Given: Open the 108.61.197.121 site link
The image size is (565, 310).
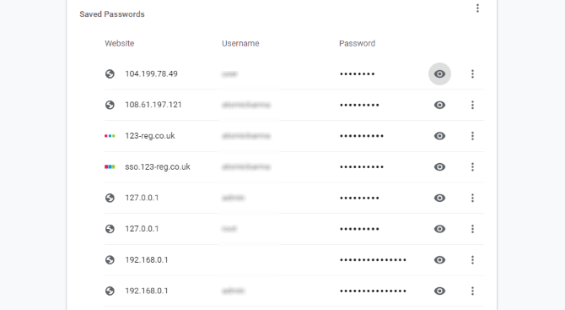Looking at the screenshot, I should 153,105.
